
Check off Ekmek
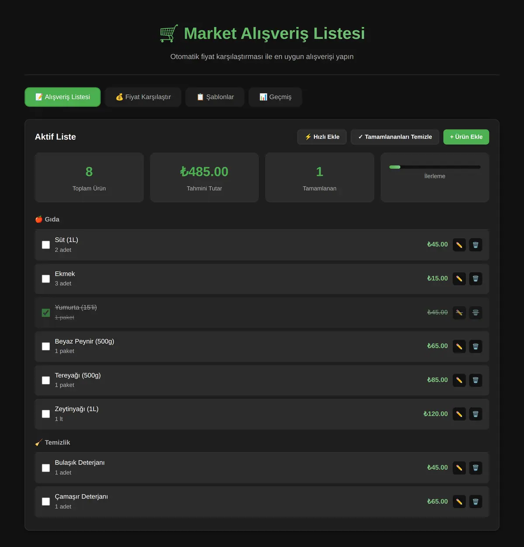[46, 279]
